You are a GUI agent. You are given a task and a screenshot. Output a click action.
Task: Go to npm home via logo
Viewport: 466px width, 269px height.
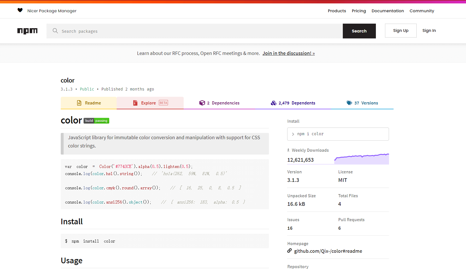tap(27, 31)
